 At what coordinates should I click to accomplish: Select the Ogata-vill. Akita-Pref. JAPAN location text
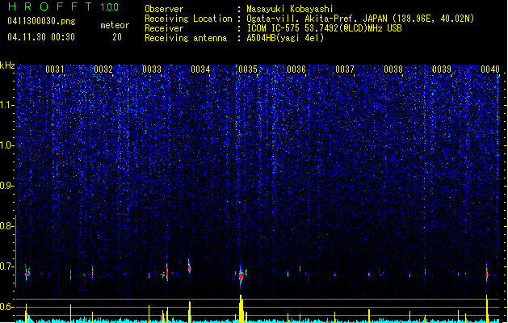[360, 19]
